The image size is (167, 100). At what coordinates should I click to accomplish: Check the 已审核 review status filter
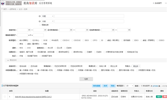(x=65, y=48)
